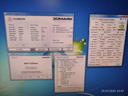
Task: Click the NVIDIA logo in GPU-Z
Action: point(121,28)
